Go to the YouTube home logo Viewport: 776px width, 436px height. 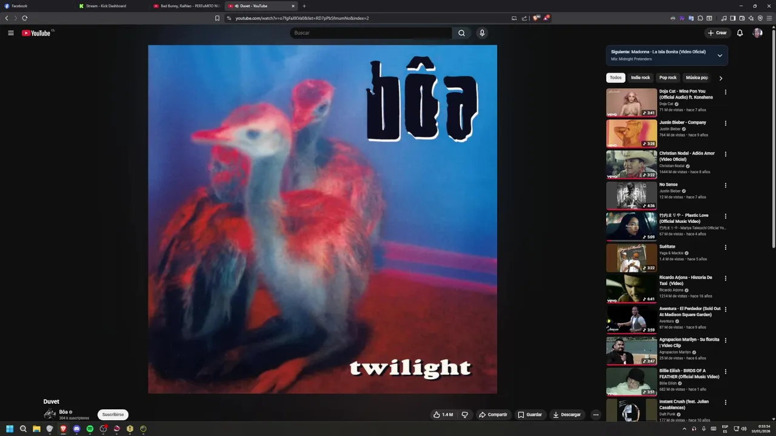[x=36, y=33]
